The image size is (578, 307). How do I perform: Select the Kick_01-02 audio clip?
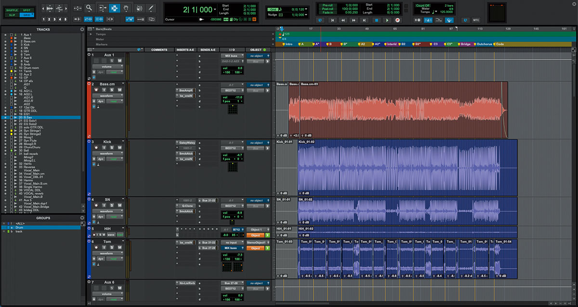click(x=407, y=168)
